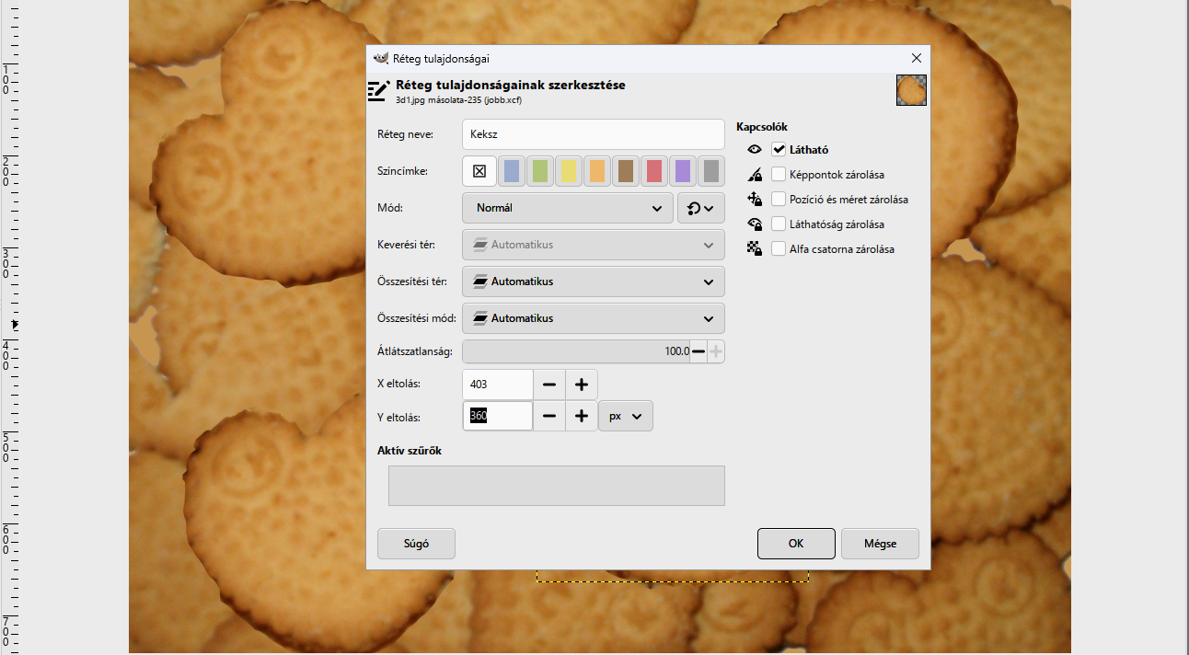This screenshot has width=1189, height=655.
Task: Click the Réteg neve field containing Keksz
Action: click(594, 134)
